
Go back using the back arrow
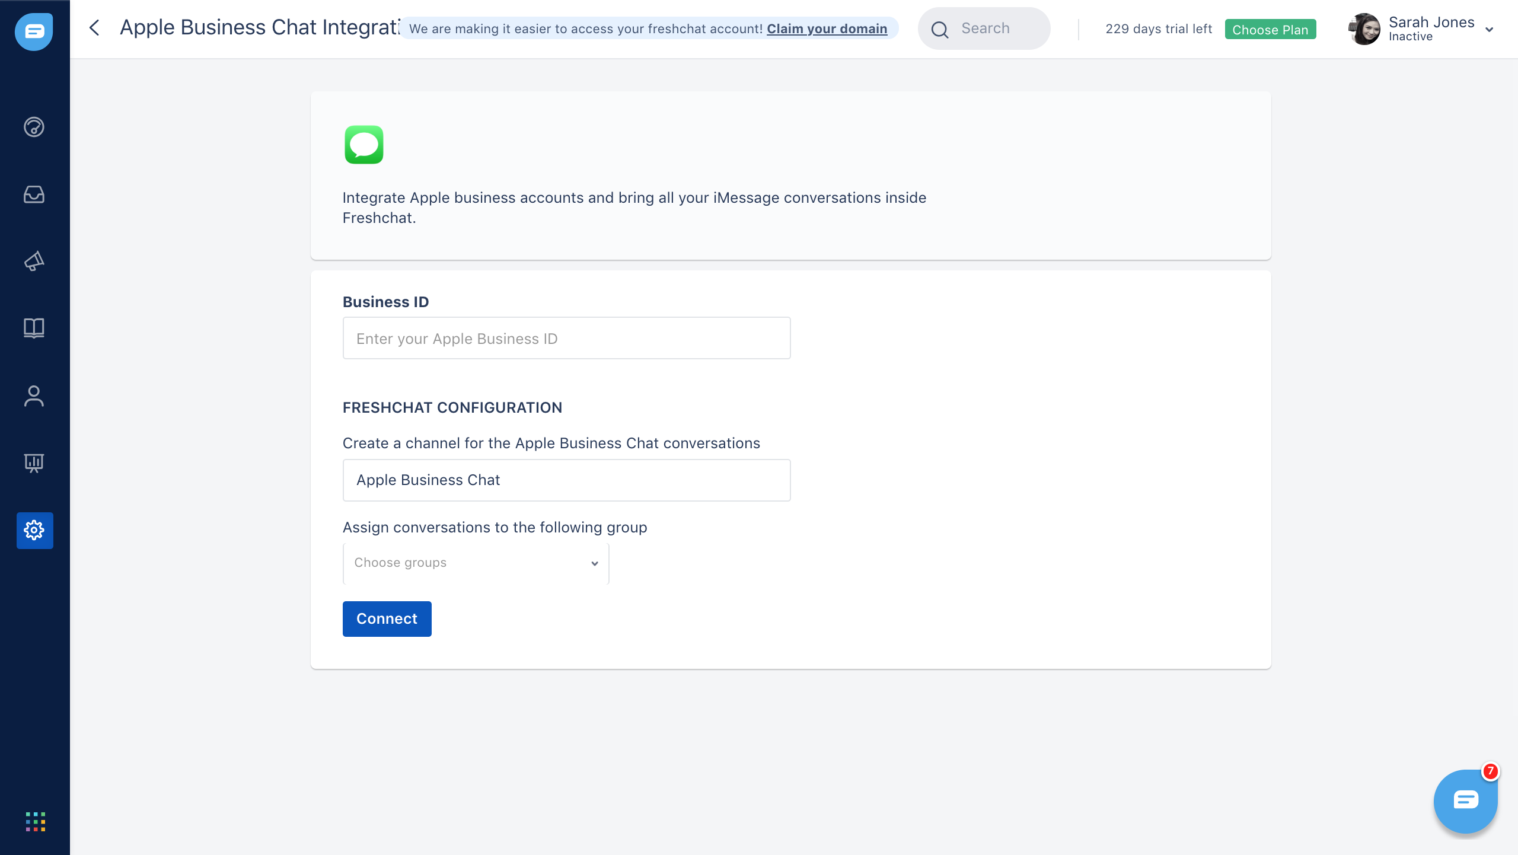[x=94, y=28]
